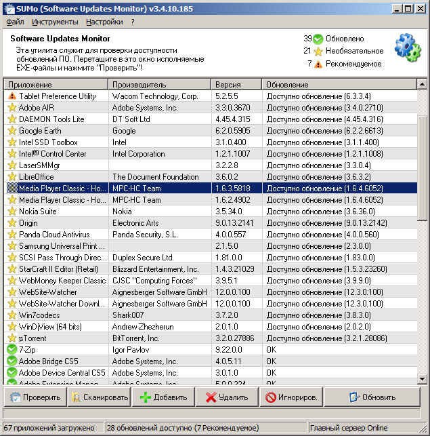This screenshot has height=436, width=430.
Task: Click star icon beside Win7codecs
Action: (12, 315)
